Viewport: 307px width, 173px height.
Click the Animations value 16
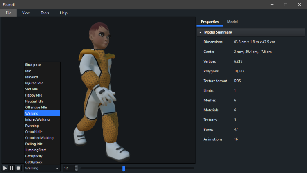236,139
